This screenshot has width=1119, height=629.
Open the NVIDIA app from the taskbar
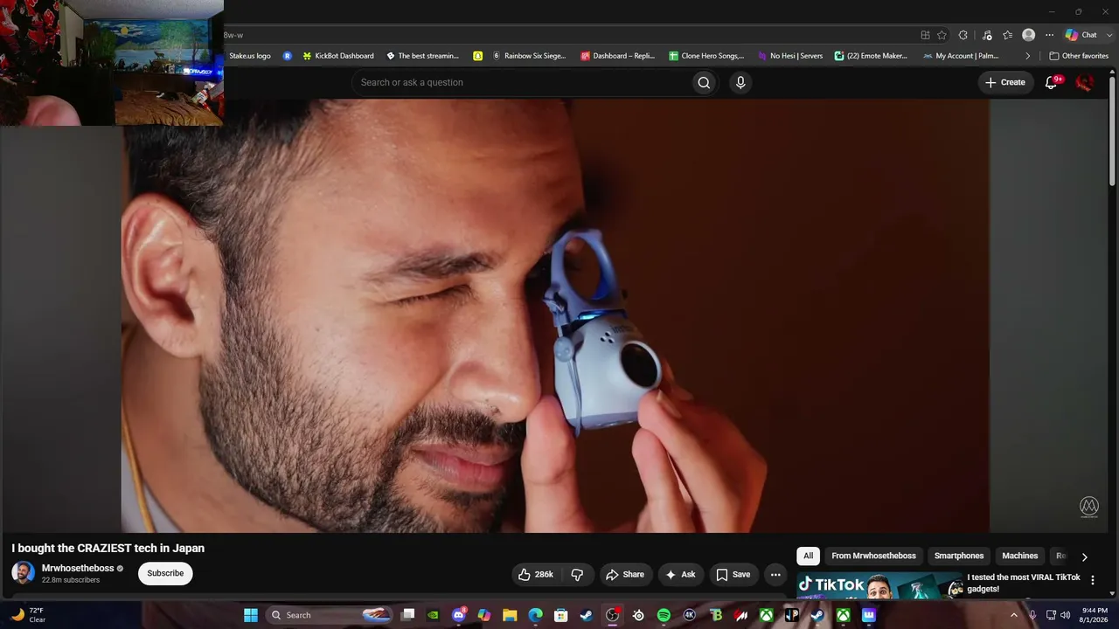[434, 615]
